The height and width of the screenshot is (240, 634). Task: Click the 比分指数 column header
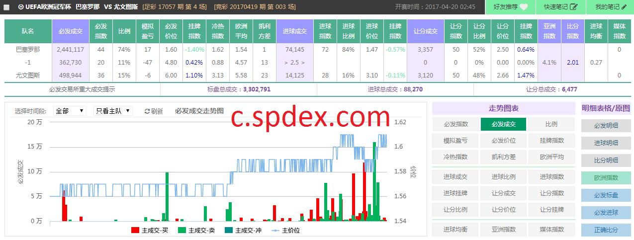click(x=573, y=31)
